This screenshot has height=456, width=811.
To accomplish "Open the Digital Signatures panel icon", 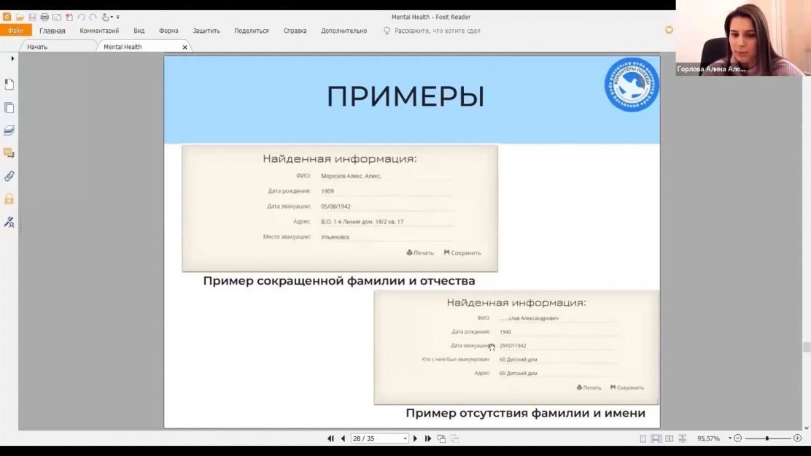I will click(x=9, y=222).
